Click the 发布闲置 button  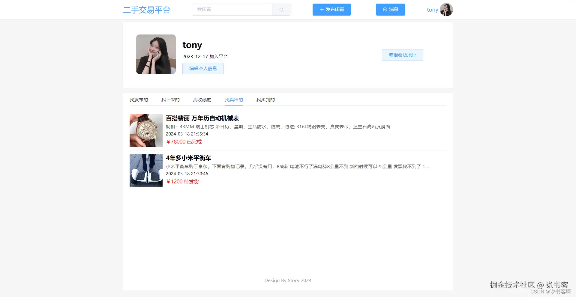tap(331, 9)
